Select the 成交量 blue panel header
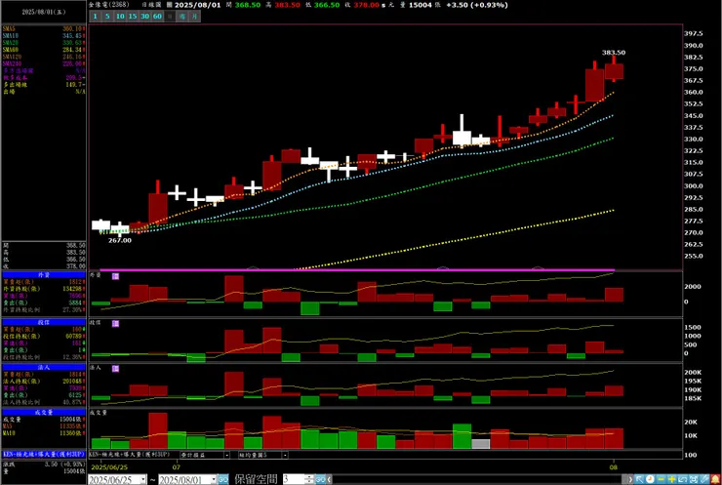This screenshot has width=722, height=485. point(44,412)
